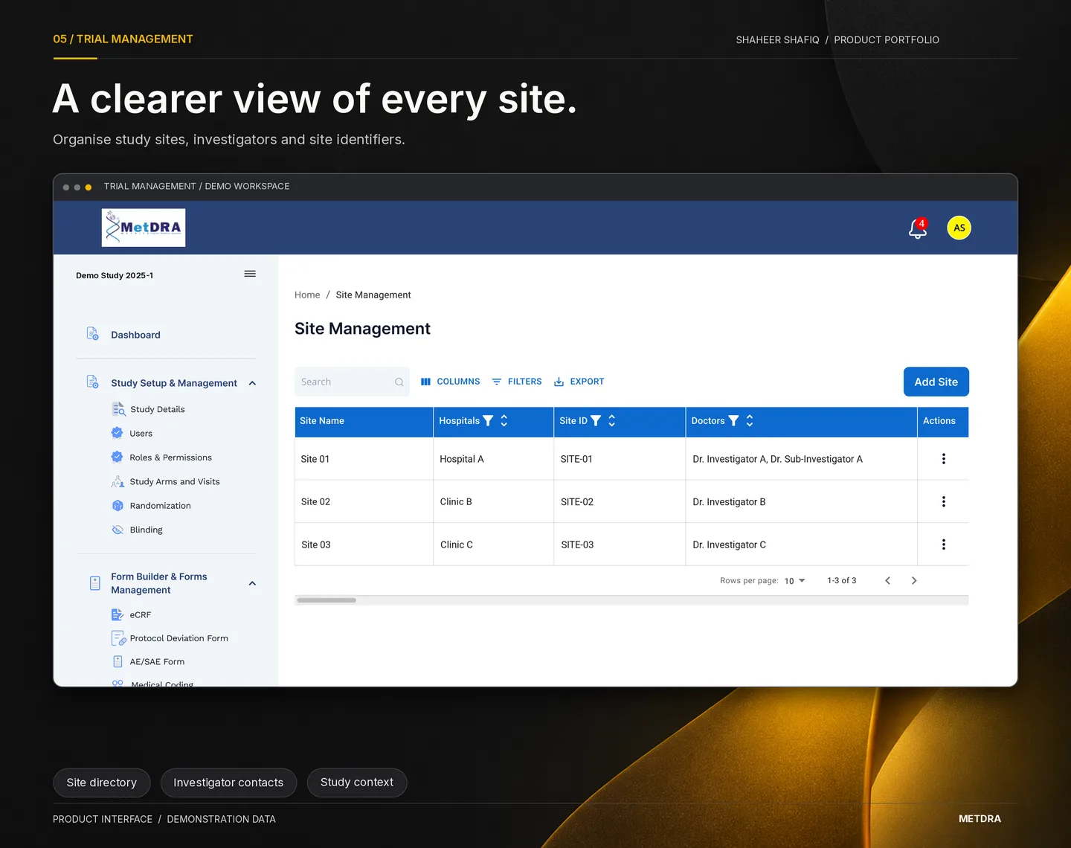Filter the Doctors column
This screenshot has height=848, width=1071.
(733, 421)
